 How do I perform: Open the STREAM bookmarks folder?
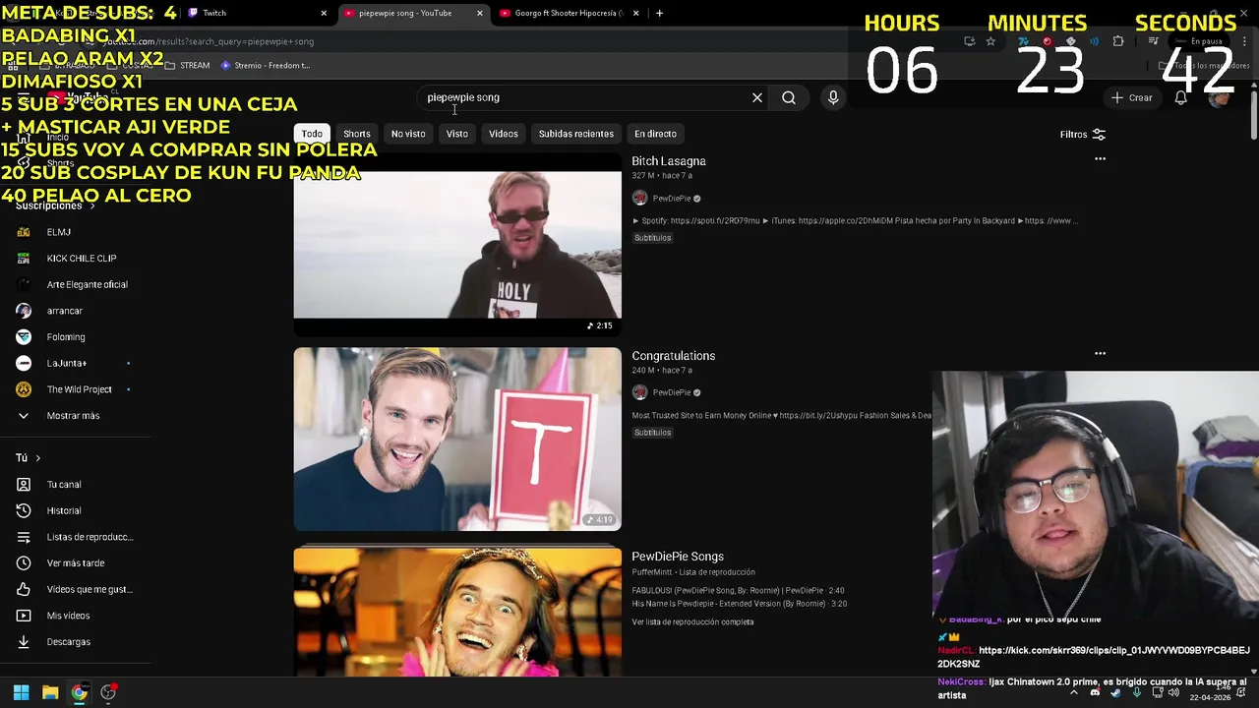click(x=188, y=66)
